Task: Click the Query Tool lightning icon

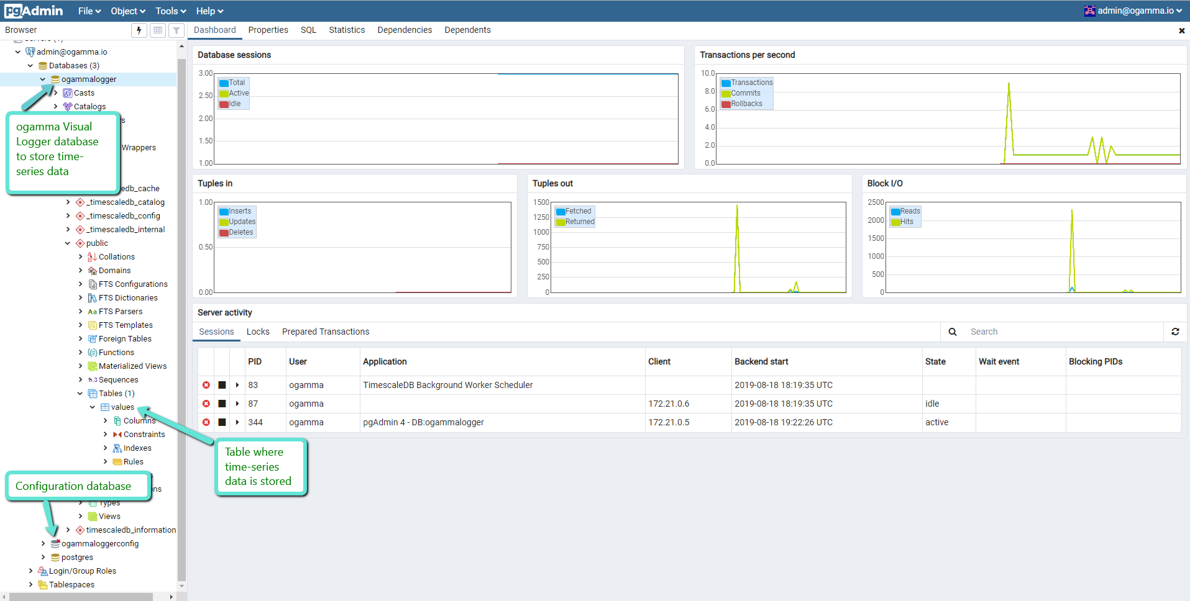Action: tap(139, 30)
